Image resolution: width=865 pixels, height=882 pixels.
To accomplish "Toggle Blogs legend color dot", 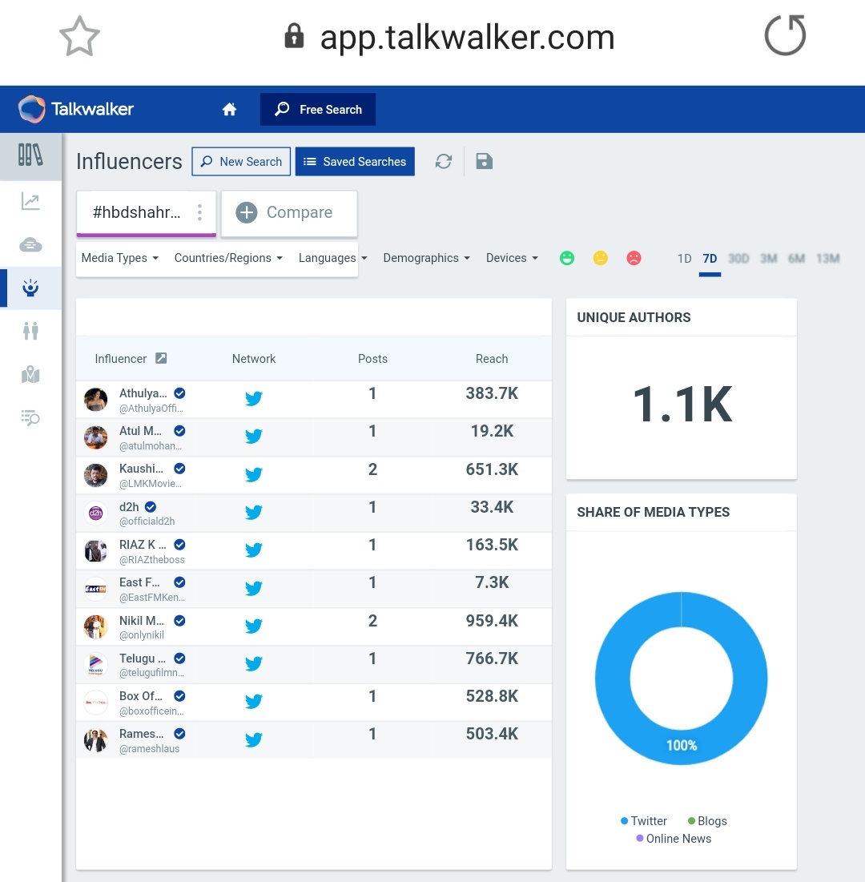I will point(691,821).
